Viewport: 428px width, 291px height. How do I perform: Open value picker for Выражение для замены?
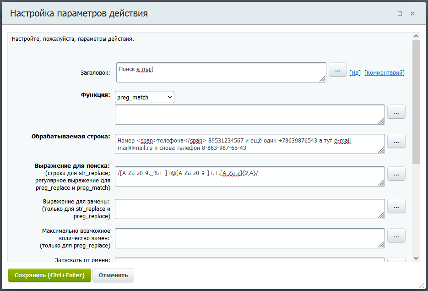click(x=396, y=206)
